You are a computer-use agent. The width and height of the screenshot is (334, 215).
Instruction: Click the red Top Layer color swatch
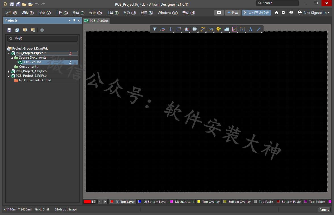(112, 201)
